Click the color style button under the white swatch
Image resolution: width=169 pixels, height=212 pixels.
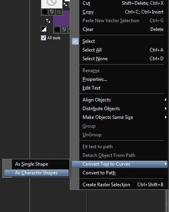coord(45,12)
